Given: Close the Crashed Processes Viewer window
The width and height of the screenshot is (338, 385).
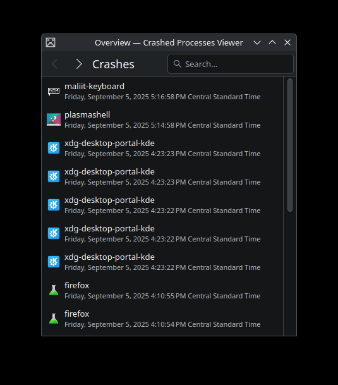Looking at the screenshot, I should tap(287, 42).
